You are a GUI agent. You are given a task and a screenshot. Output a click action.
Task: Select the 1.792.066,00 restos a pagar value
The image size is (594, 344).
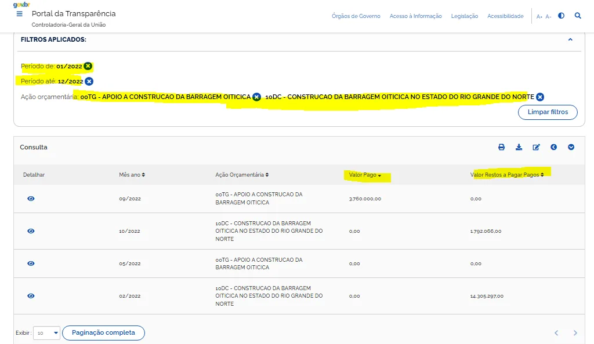pyautogui.click(x=486, y=231)
